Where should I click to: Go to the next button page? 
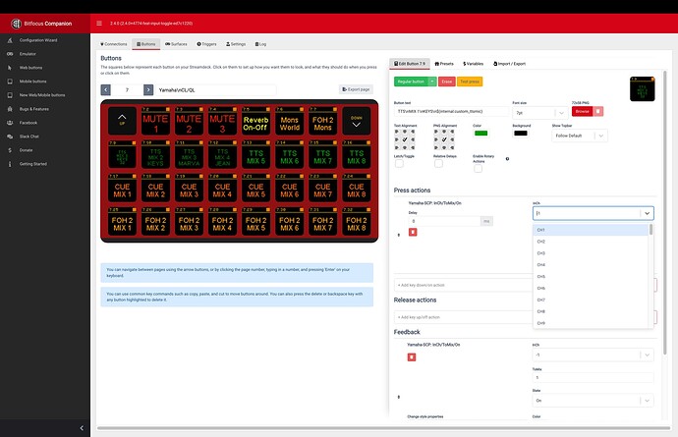[148, 90]
